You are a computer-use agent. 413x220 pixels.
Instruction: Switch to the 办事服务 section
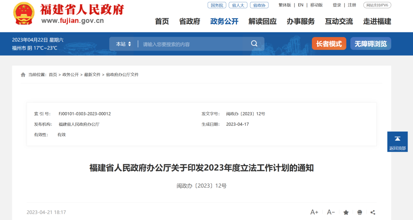click(301, 21)
